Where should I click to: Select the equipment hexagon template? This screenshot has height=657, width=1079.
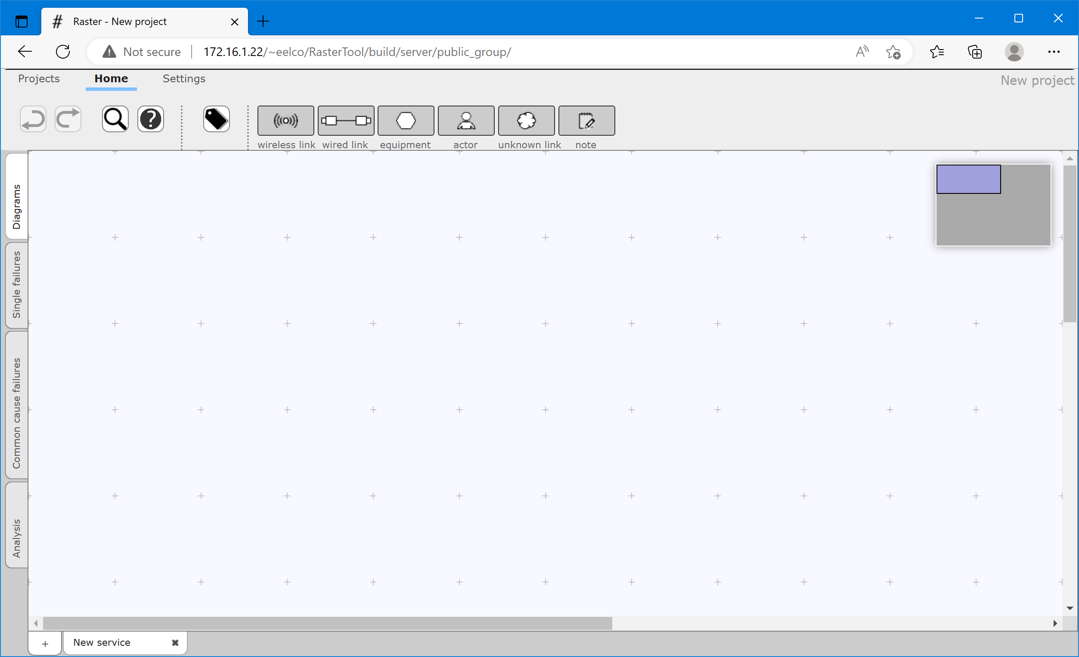(406, 121)
